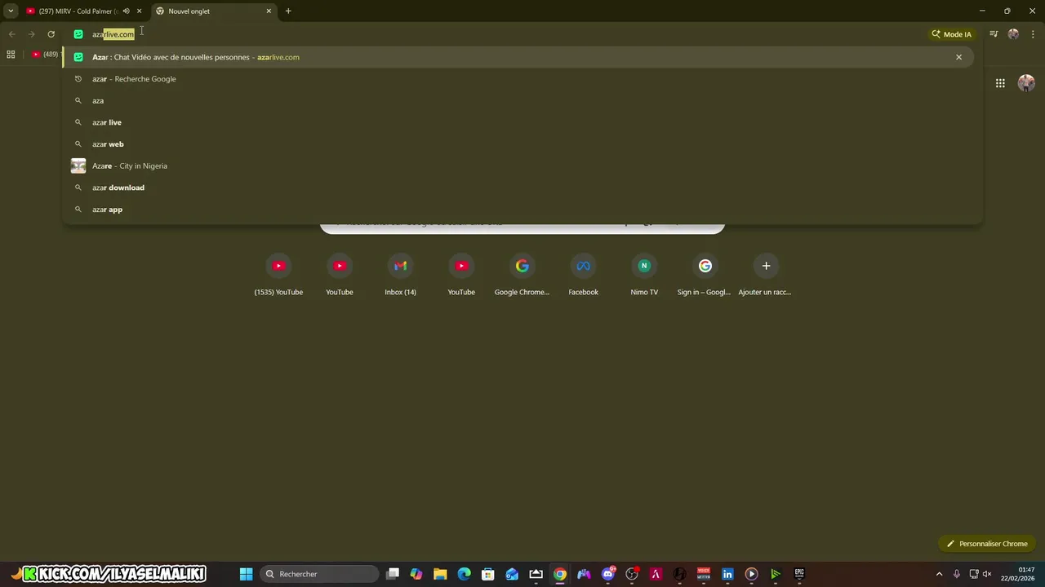Image resolution: width=1045 pixels, height=587 pixels.
Task: Open File Explorer from the taskbar
Action: 440,574
